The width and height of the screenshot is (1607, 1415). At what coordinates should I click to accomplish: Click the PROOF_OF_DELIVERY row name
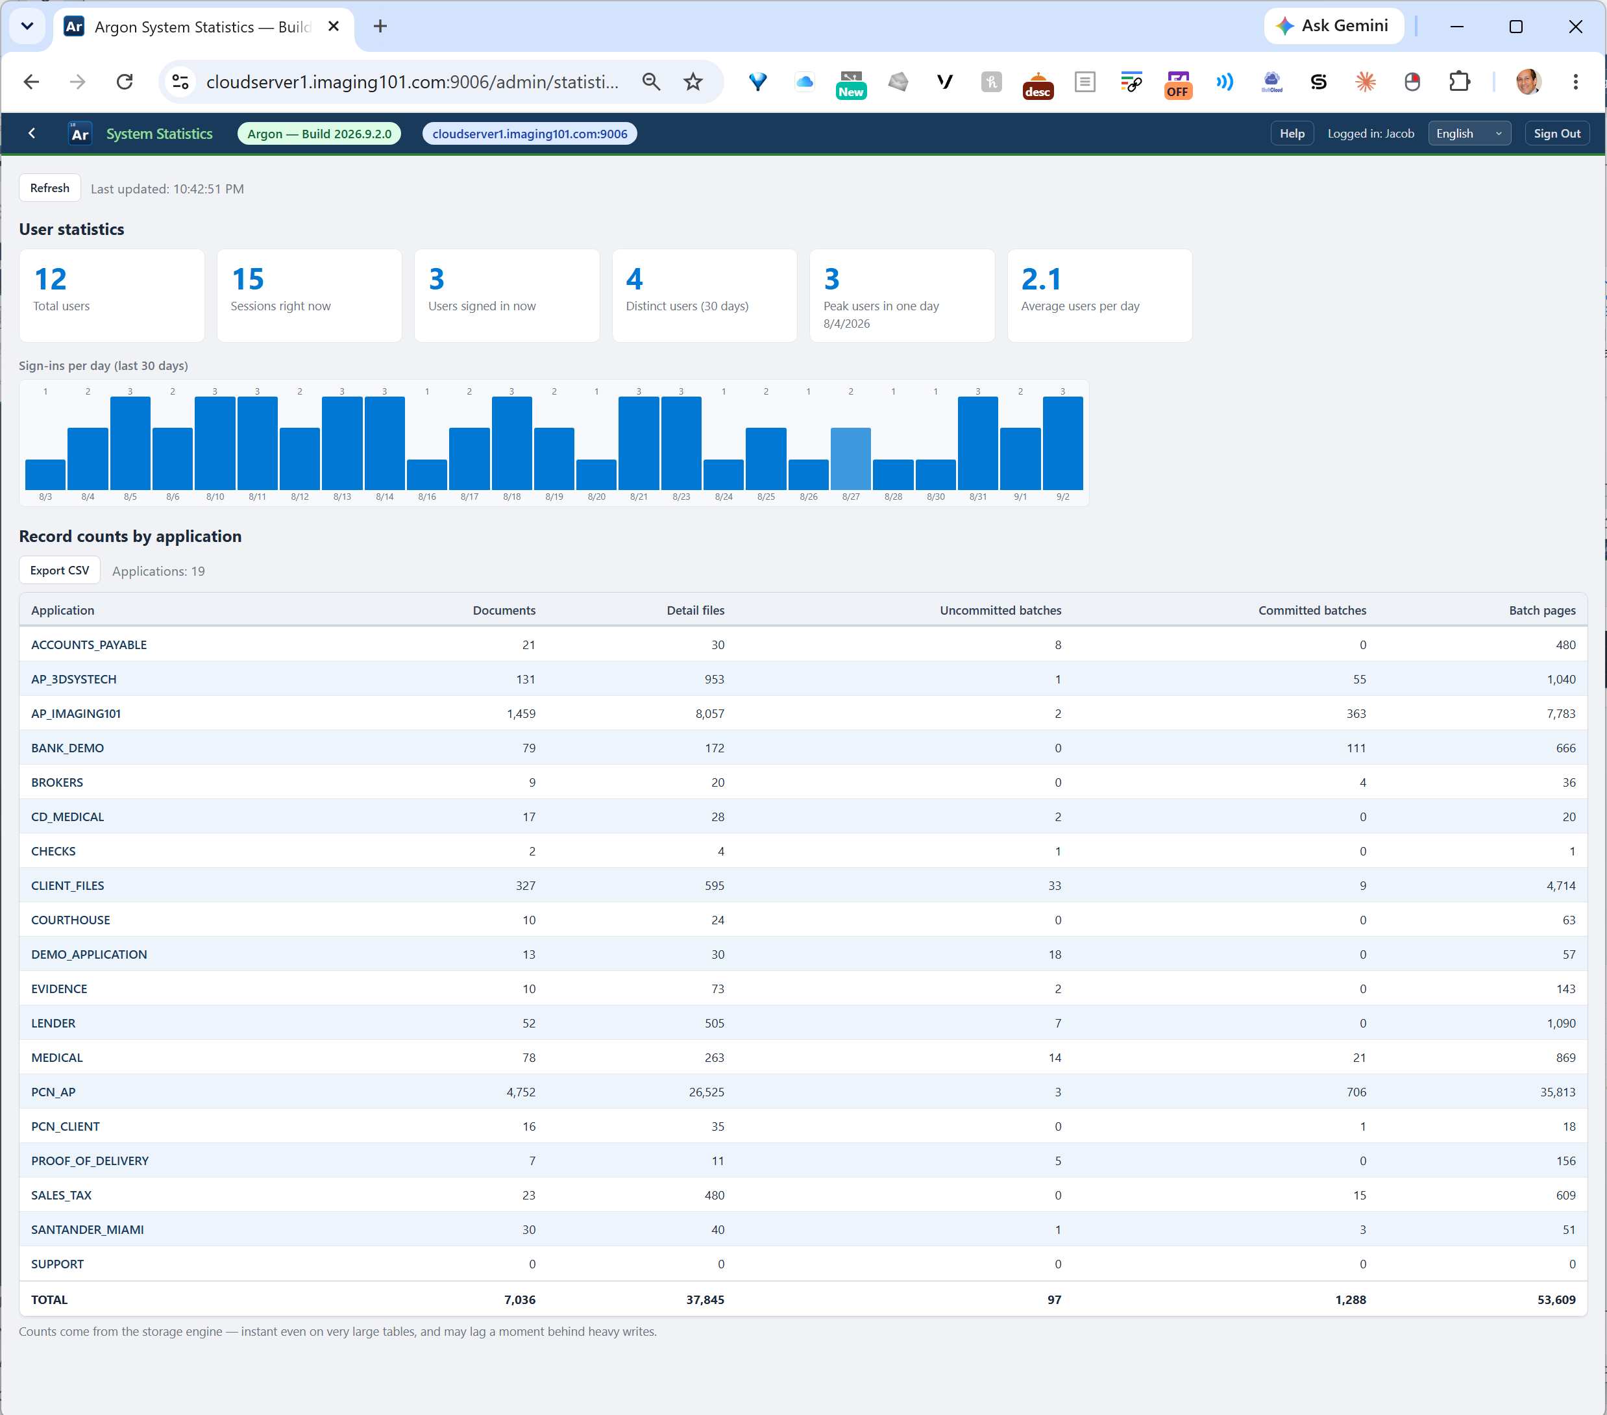tap(90, 1161)
